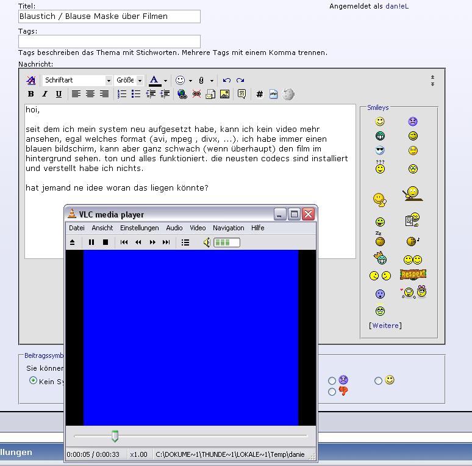Open the Video menu in VLC
472x466 pixels.
[x=198, y=228]
